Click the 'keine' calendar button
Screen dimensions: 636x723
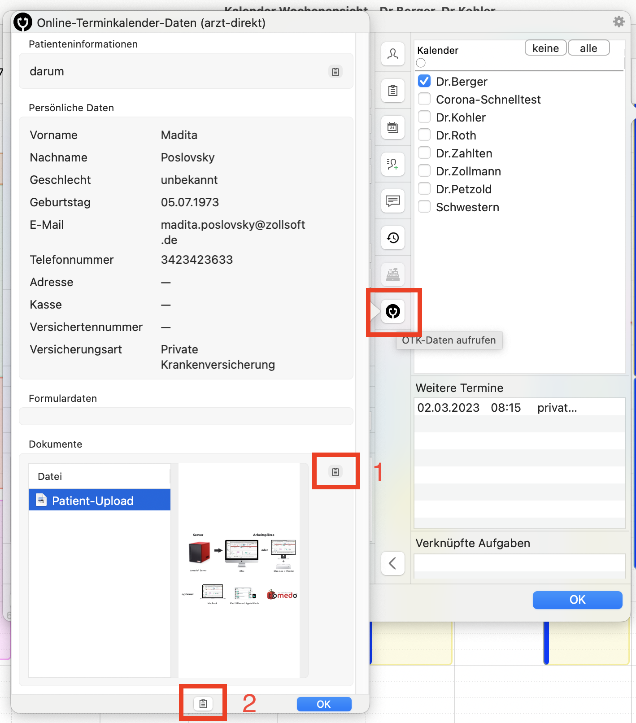[x=546, y=48]
